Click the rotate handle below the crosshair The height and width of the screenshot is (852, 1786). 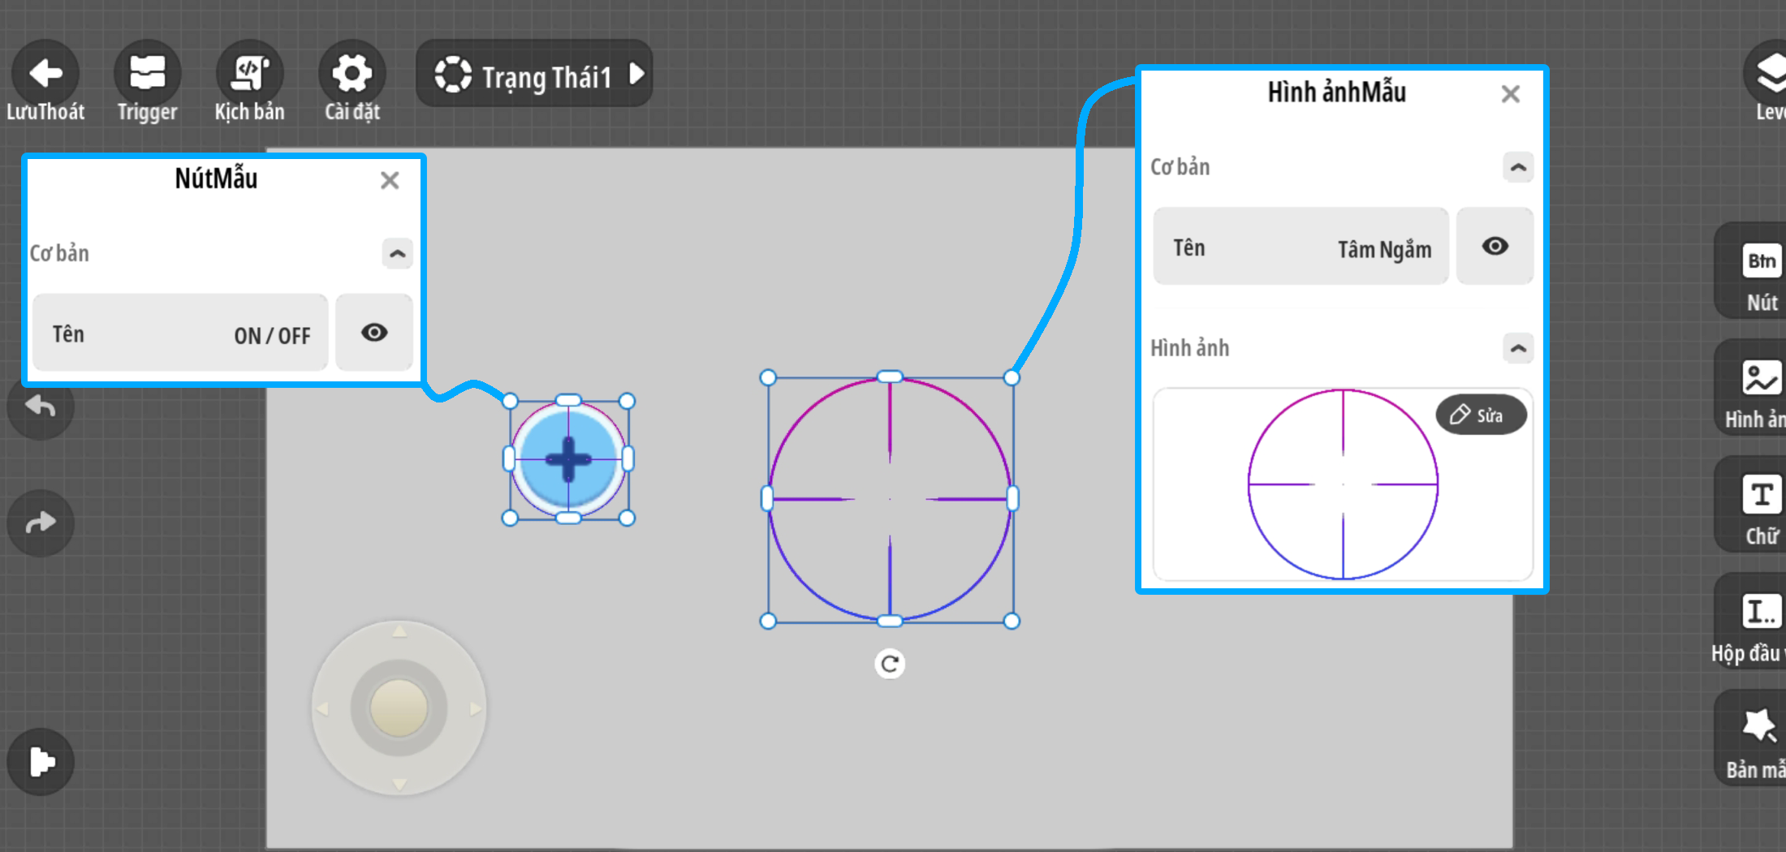[x=890, y=664]
